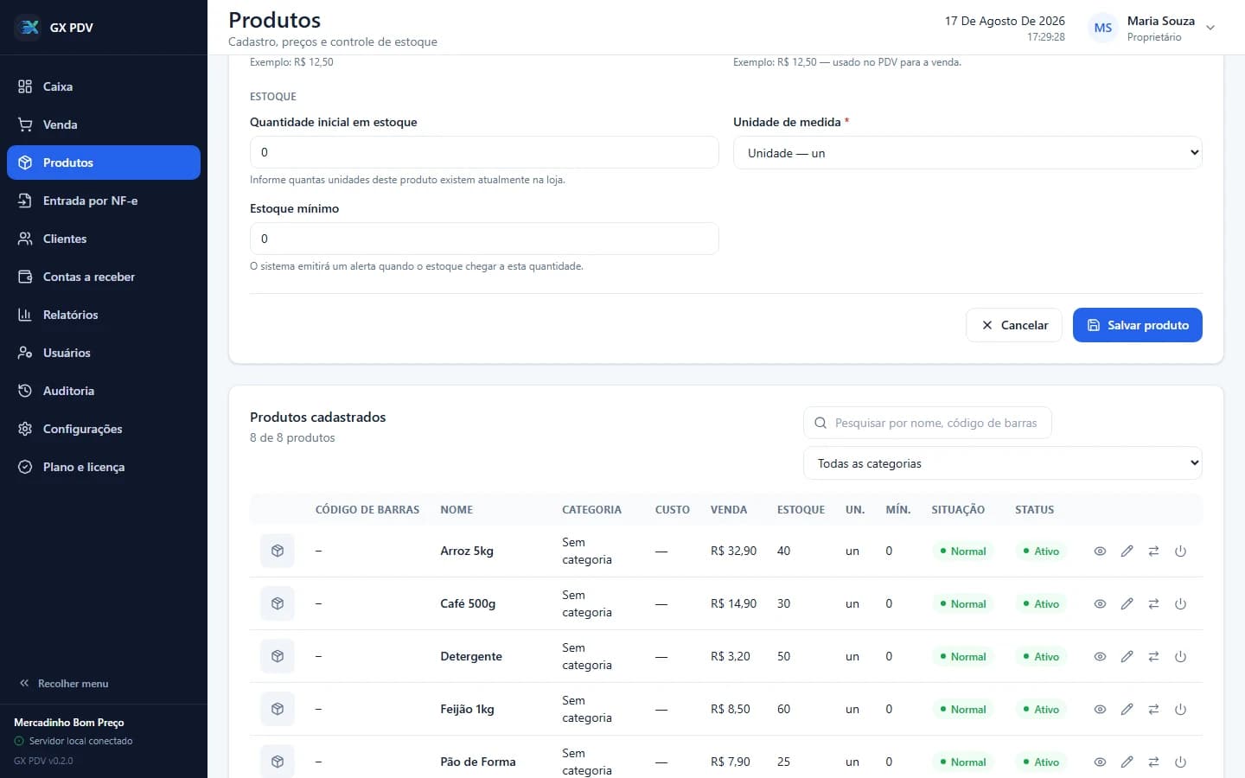The height and width of the screenshot is (778, 1245).
Task: Show Pão de Forma details with eye icon
Action: (1100, 762)
